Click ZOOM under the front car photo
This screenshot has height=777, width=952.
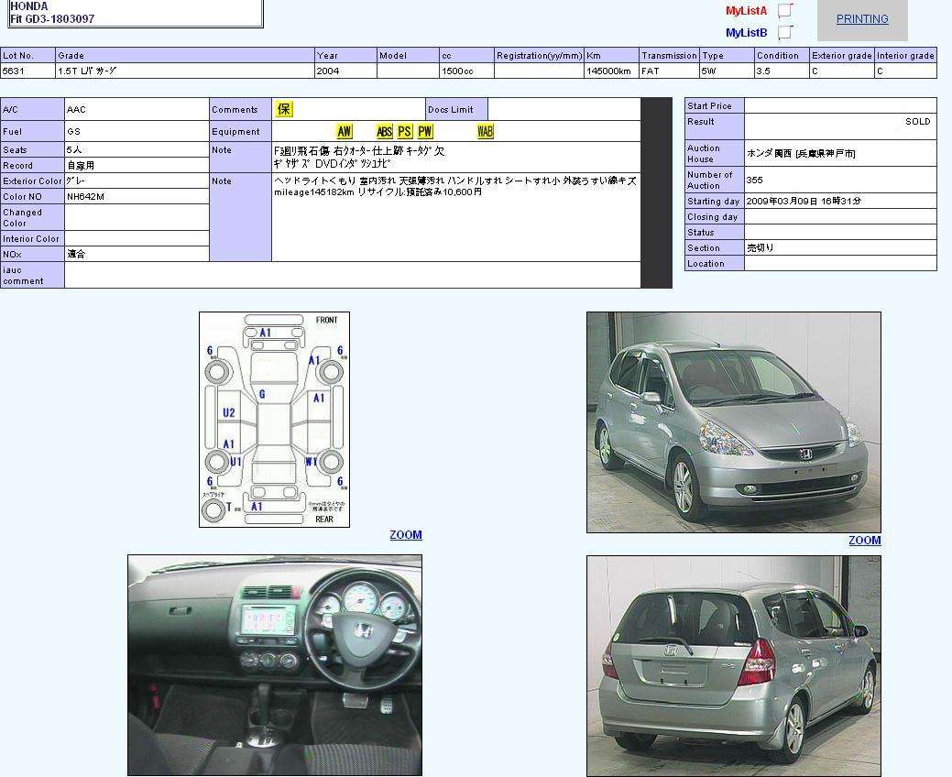865,541
